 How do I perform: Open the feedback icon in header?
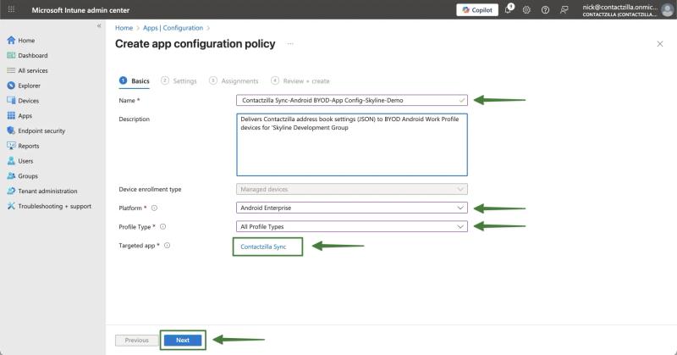pyautogui.click(x=564, y=10)
